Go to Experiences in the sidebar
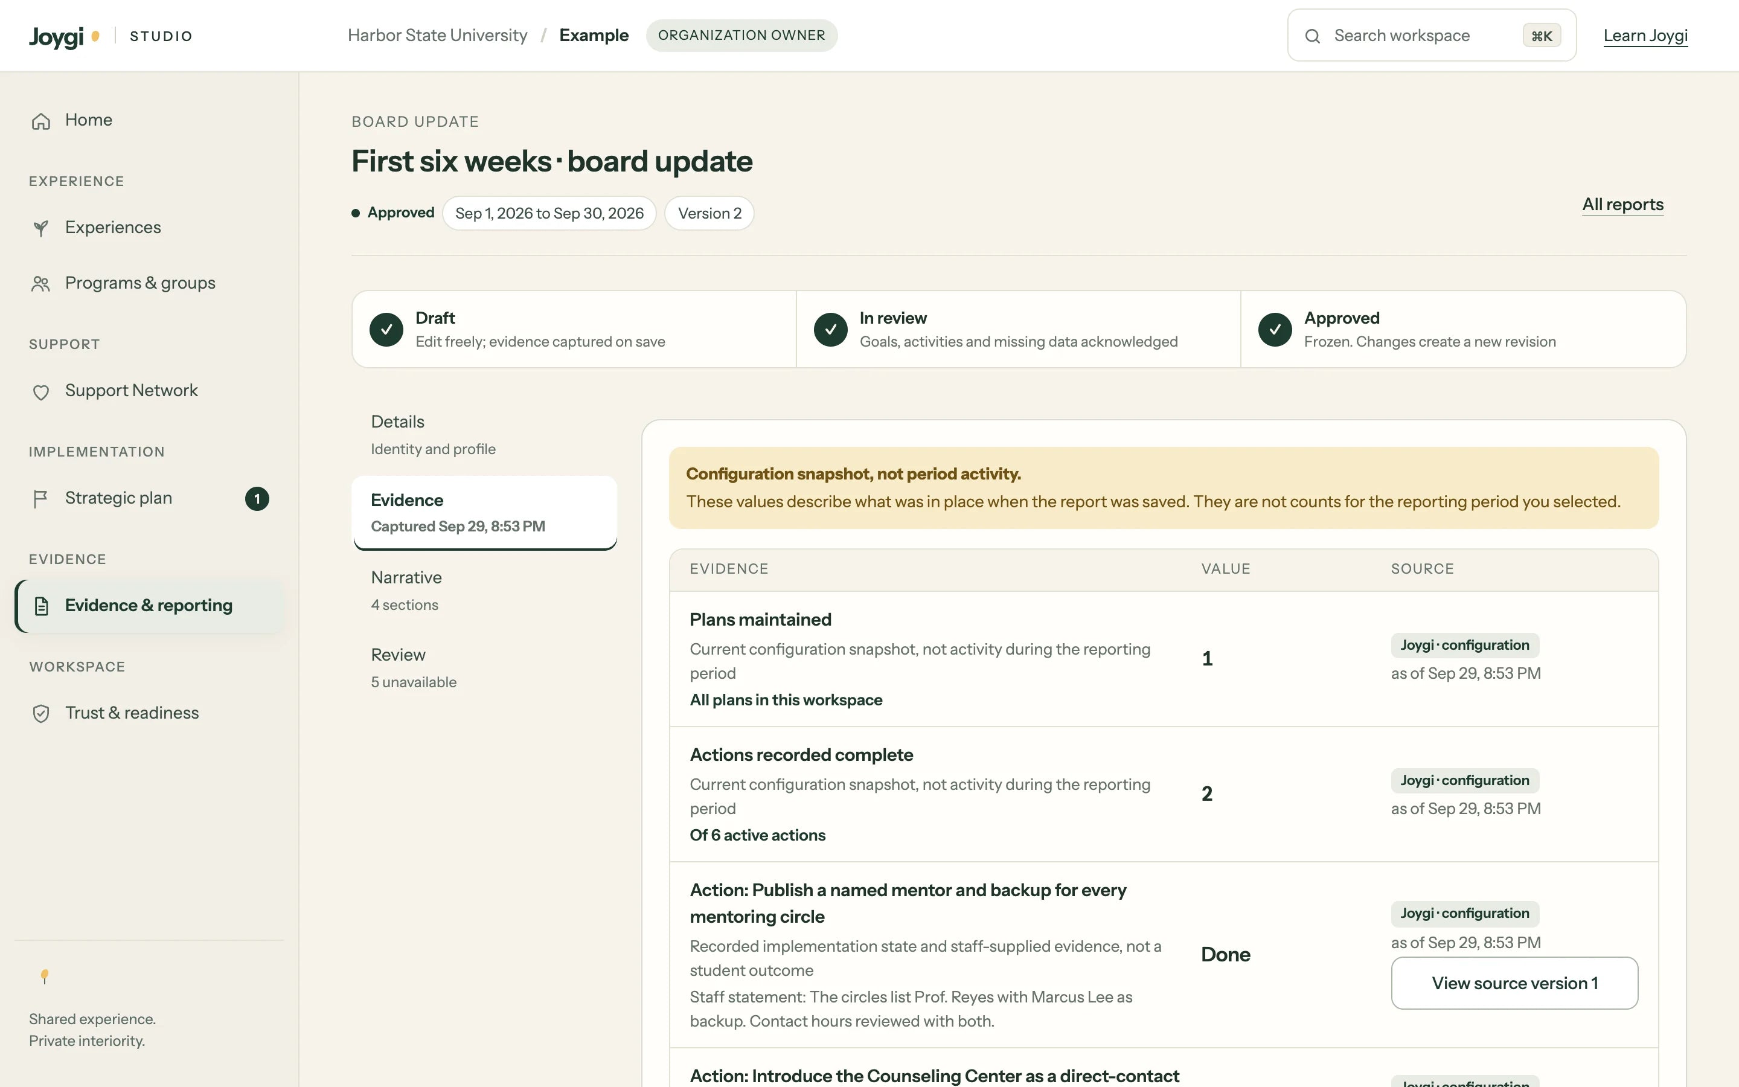The width and height of the screenshot is (1739, 1087). pos(149,227)
